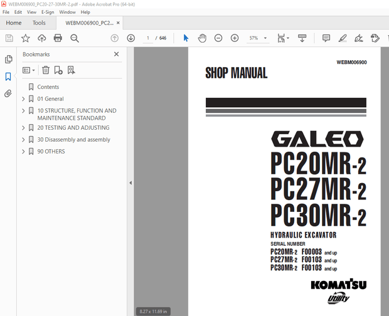
Task: Click the print file icon
Action: coord(58,38)
